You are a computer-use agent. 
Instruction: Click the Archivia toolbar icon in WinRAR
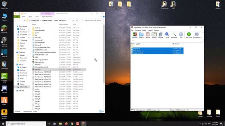coord(135,35)
